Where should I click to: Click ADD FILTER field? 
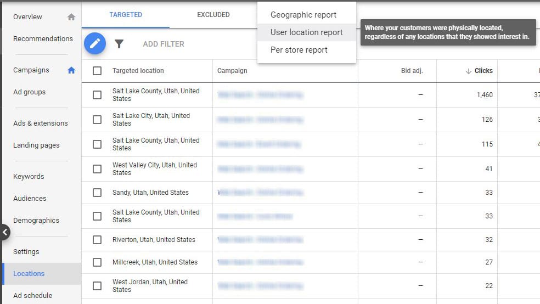click(164, 44)
